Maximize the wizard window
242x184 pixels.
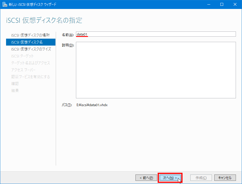click(x=221, y=4)
